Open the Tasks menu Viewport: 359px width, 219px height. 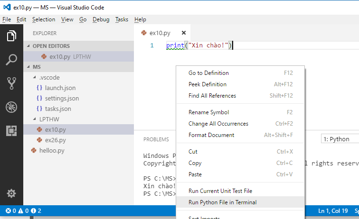(x=122, y=19)
